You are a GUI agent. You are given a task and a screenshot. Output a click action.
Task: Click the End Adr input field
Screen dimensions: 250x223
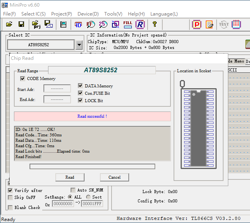point(57,99)
